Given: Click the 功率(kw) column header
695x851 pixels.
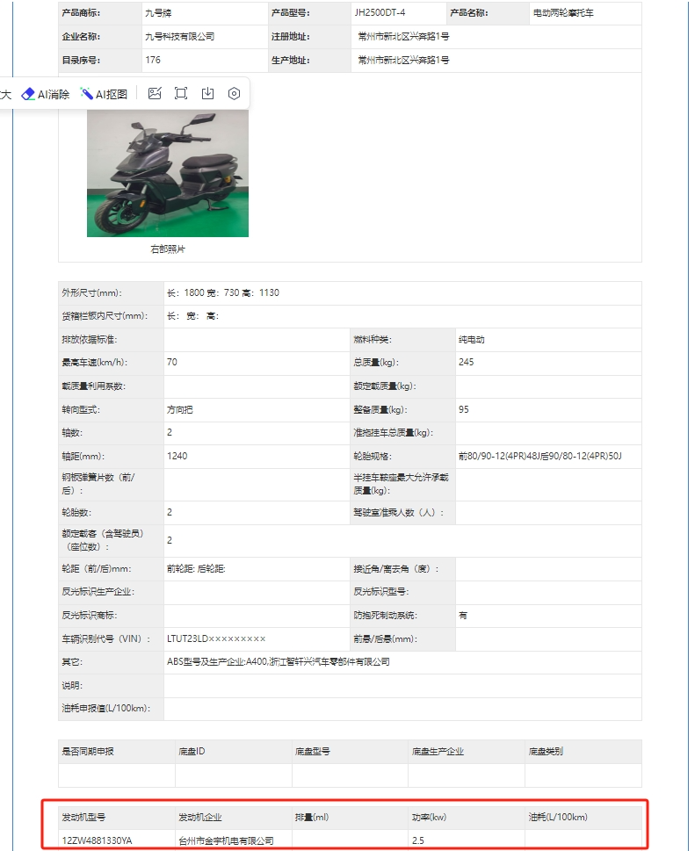Looking at the screenshot, I should (429, 817).
